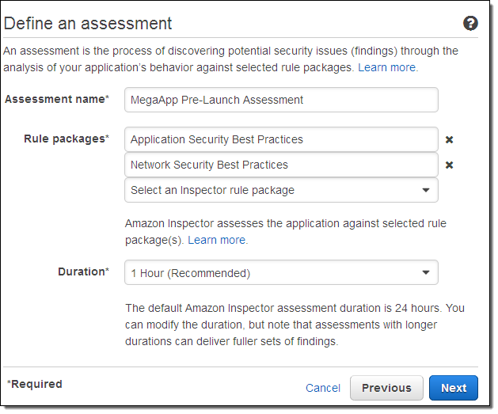Click the Network Security Best Practices field
The height and width of the screenshot is (414, 498).
(281, 165)
